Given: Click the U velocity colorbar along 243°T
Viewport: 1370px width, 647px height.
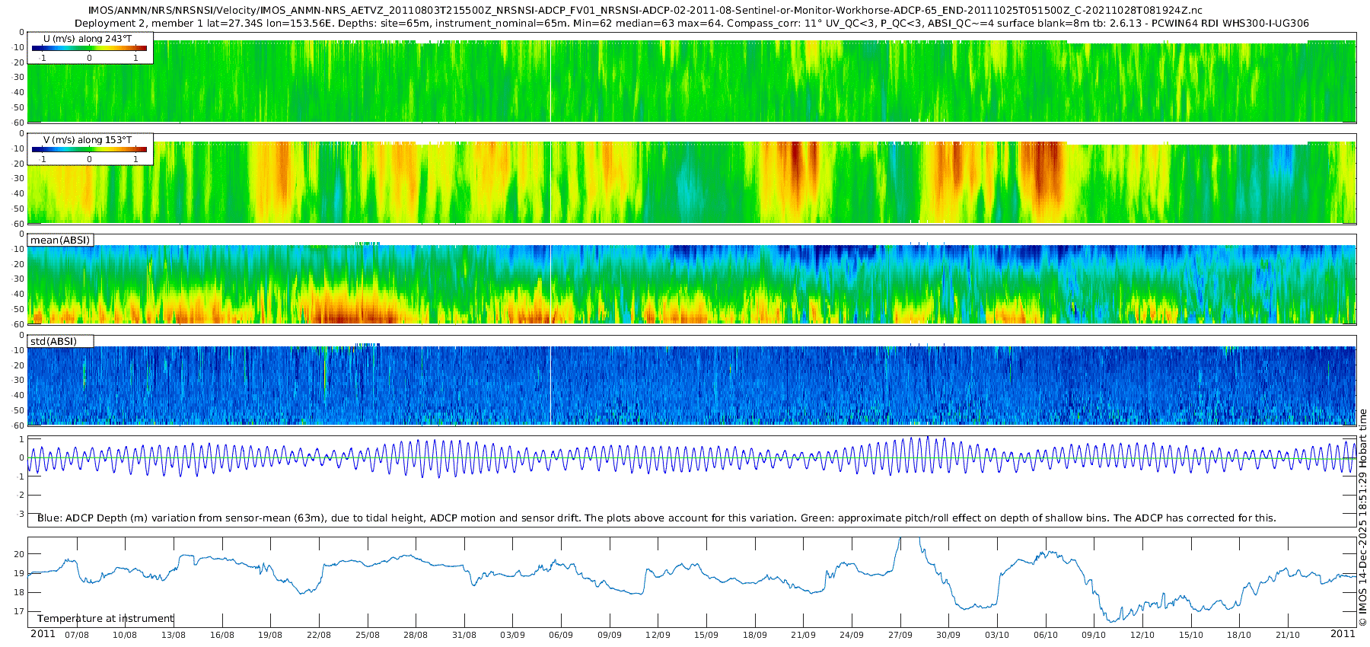Looking at the screenshot, I should 89,49.
